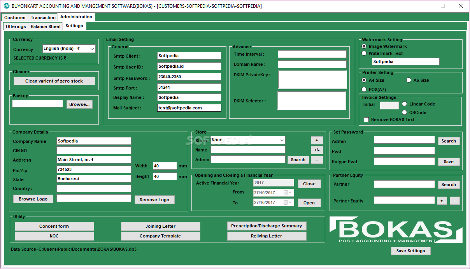The image size is (470, 269).
Task: Click the invoice Initial field
Action: click(x=389, y=105)
